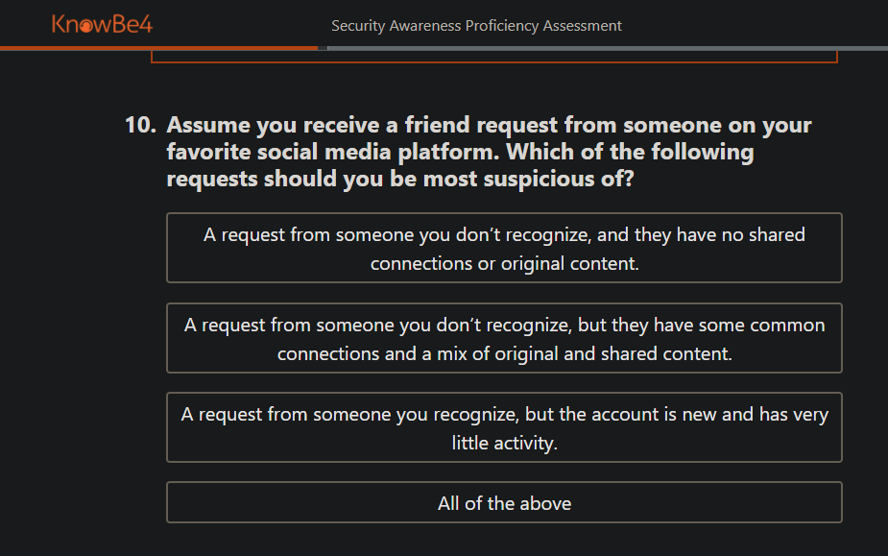Click the orange-outlined box above question 10
The image size is (888, 556).
coord(493,56)
